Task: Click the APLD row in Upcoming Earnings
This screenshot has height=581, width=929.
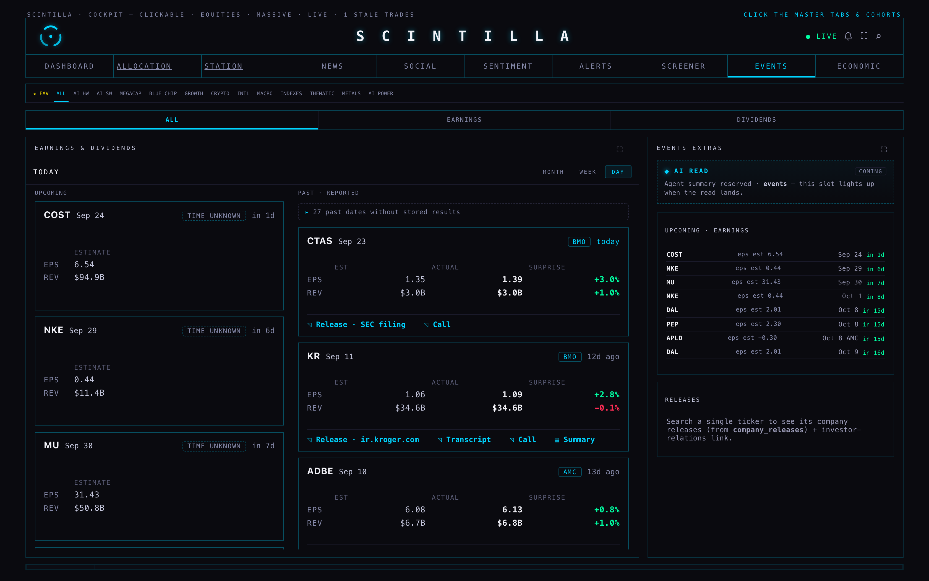Action: point(775,338)
